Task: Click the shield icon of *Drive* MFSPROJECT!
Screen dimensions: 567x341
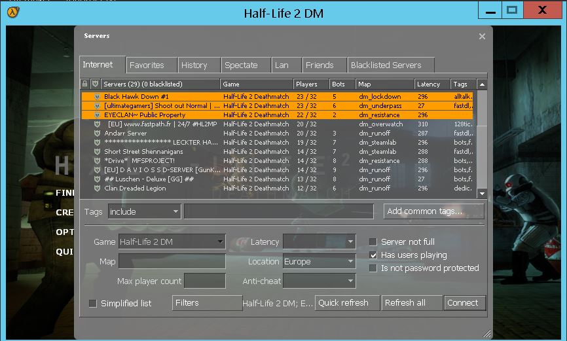Action: [x=97, y=160]
